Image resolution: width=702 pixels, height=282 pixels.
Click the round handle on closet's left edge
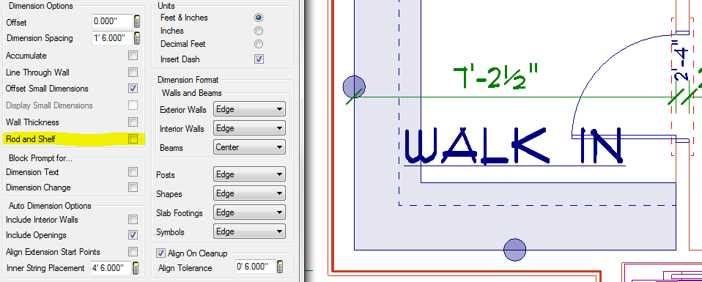point(354,86)
